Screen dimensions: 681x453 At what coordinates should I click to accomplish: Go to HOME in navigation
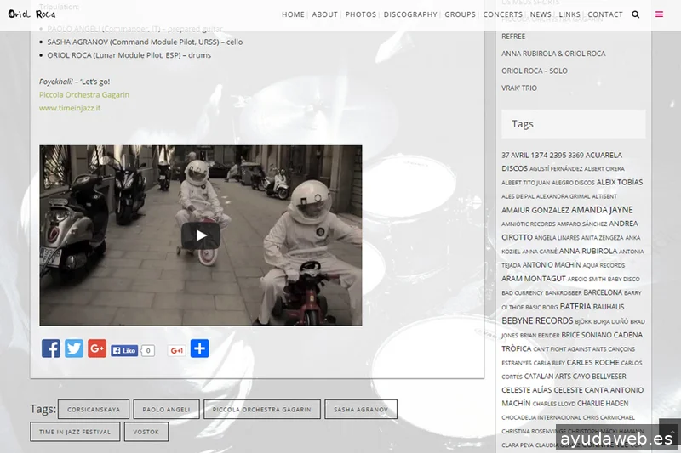pyautogui.click(x=293, y=14)
